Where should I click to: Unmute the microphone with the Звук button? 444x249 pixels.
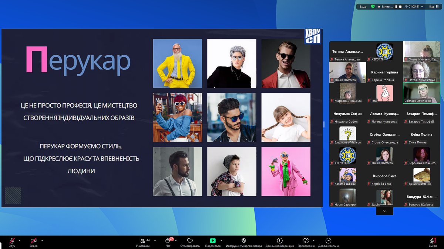pos(12,242)
